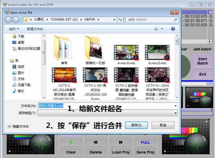Open 最近访问的位置 in the navigation pane

(26, 48)
